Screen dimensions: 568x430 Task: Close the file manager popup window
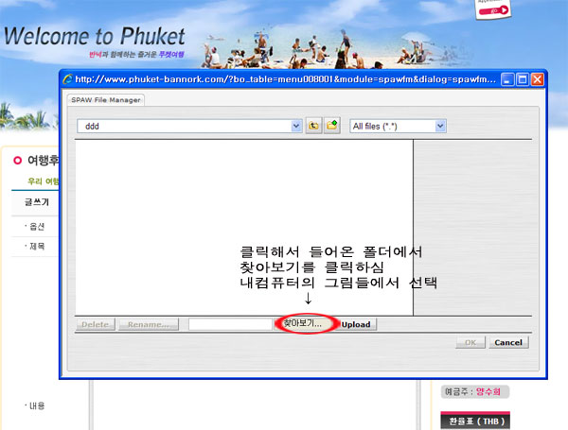pos(538,79)
